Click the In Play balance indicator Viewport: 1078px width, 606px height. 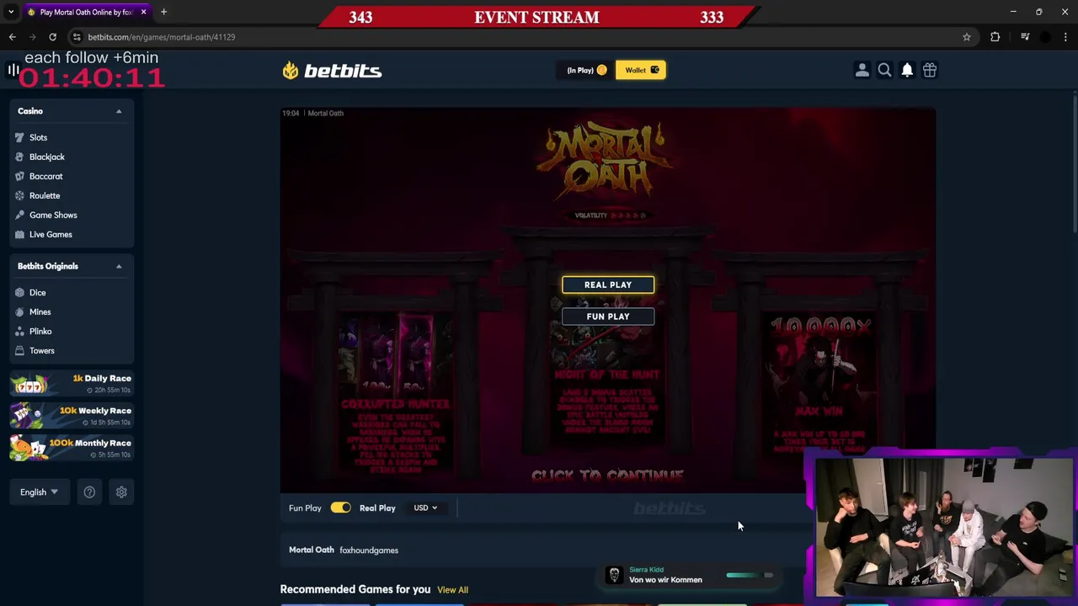[586, 71]
